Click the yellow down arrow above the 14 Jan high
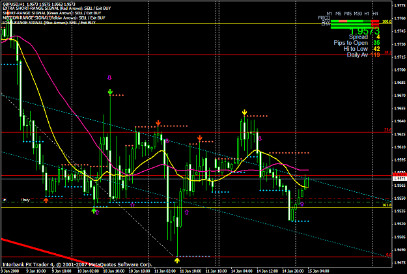The height and width of the screenshot is (274, 407). point(244,113)
